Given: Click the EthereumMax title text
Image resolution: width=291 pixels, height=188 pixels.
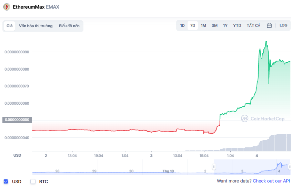Looking at the screenshot, I should coord(29,7).
